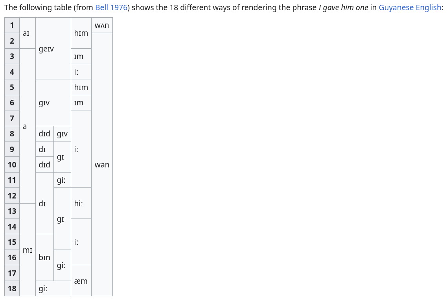Click the hɪm cell in row 5
This screenshot has height=303, width=447.
81,87
